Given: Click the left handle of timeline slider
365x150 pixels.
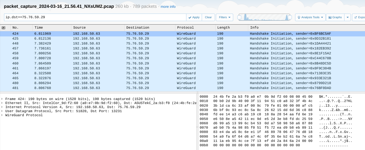Looking at the screenshot, I should tap(239, 17).
